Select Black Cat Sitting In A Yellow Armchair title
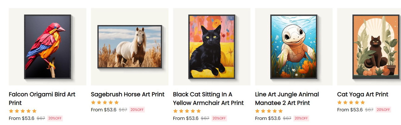This screenshot has height=125, width=401. coord(208,99)
